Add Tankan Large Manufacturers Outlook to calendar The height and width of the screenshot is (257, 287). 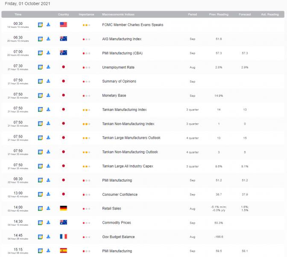[40, 137]
